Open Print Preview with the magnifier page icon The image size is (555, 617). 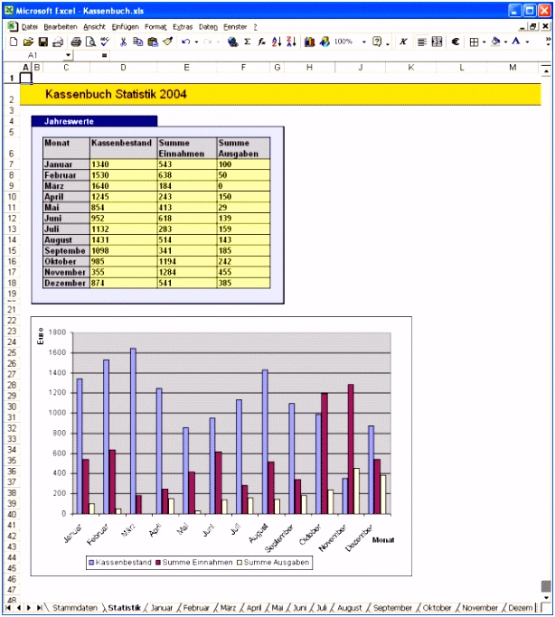coord(91,42)
